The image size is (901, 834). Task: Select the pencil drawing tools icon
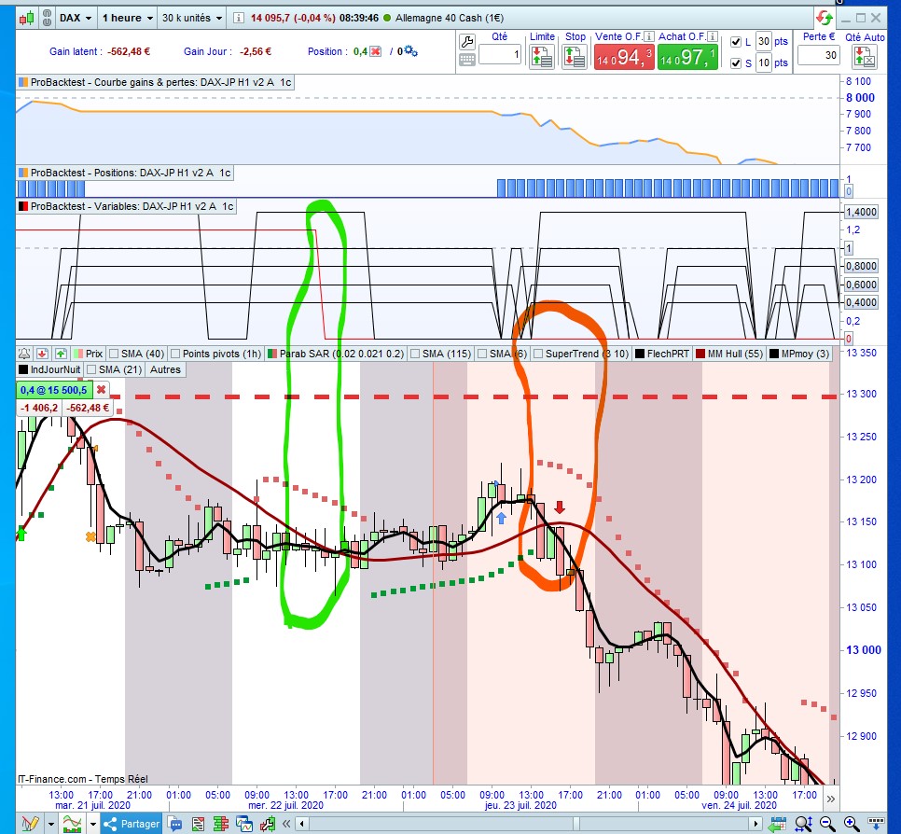[x=30, y=824]
